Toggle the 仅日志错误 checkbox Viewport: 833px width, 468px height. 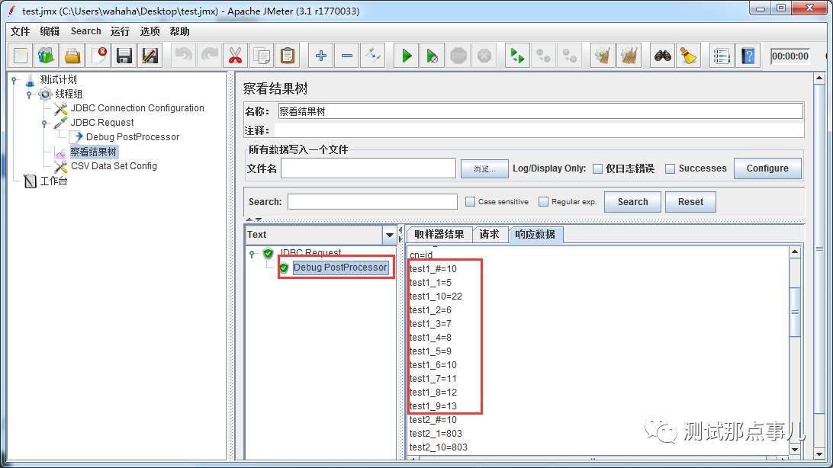click(x=597, y=168)
